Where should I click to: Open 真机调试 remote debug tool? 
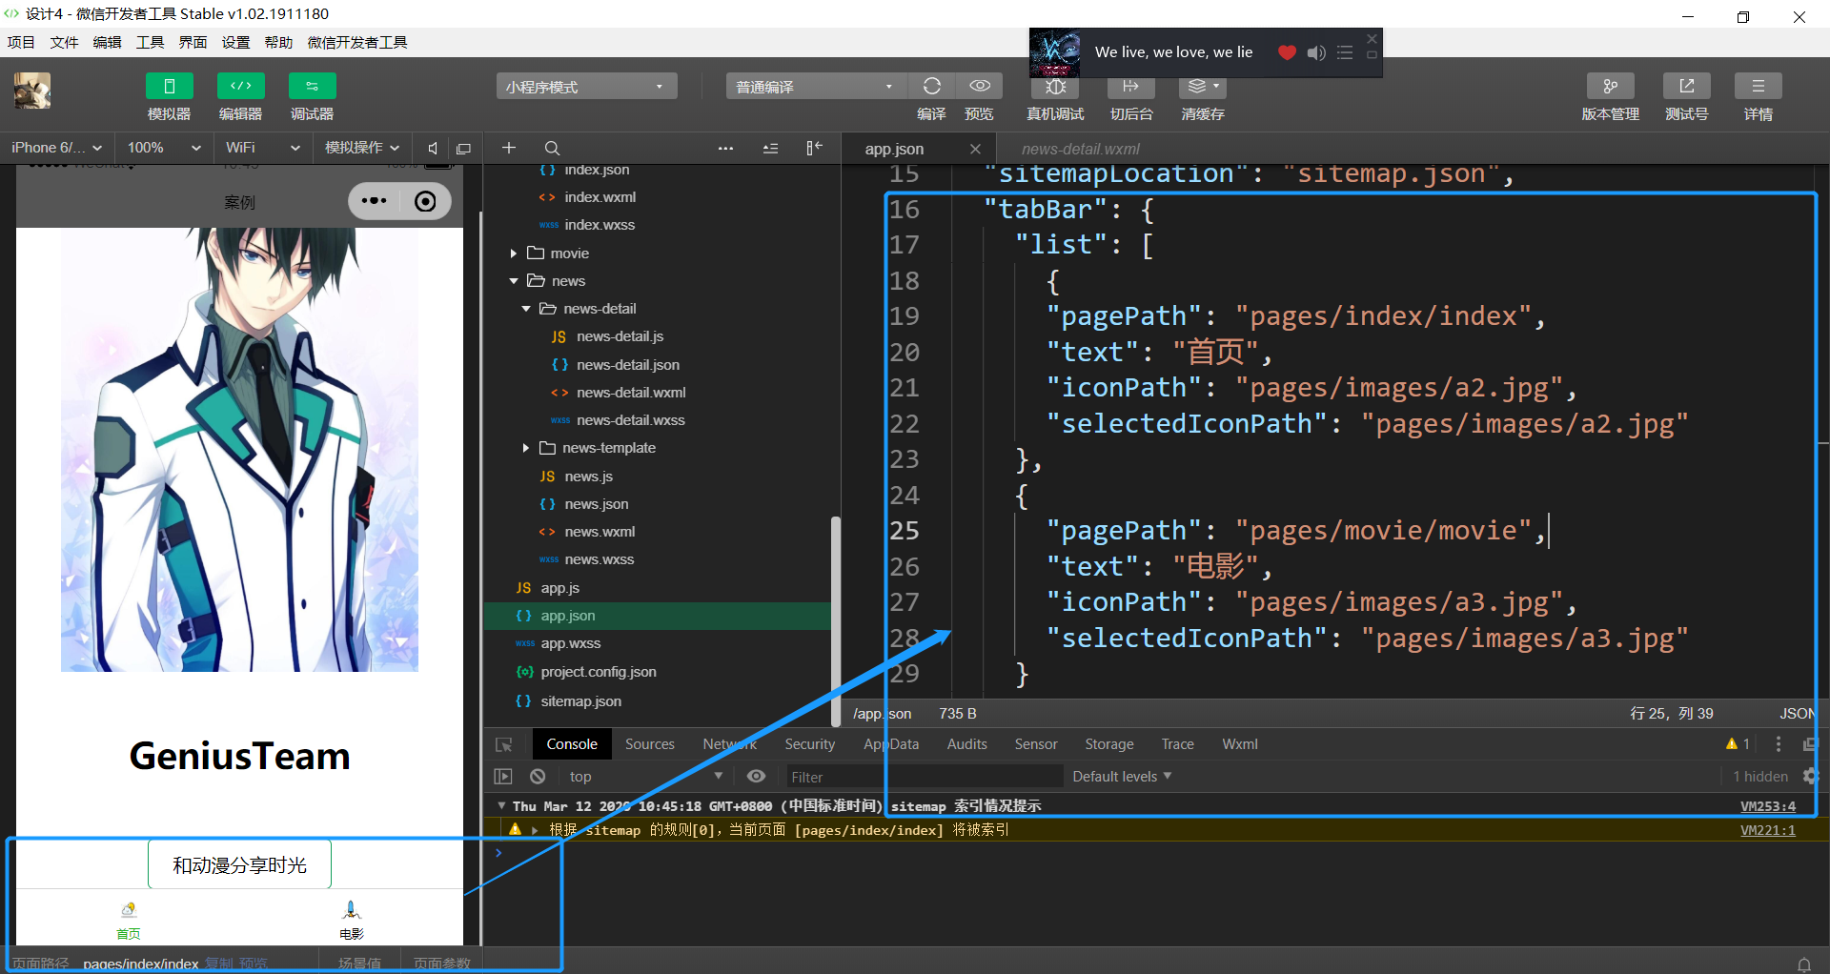(1055, 87)
